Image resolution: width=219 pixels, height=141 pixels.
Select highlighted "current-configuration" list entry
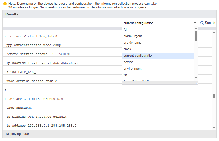click(x=138, y=56)
